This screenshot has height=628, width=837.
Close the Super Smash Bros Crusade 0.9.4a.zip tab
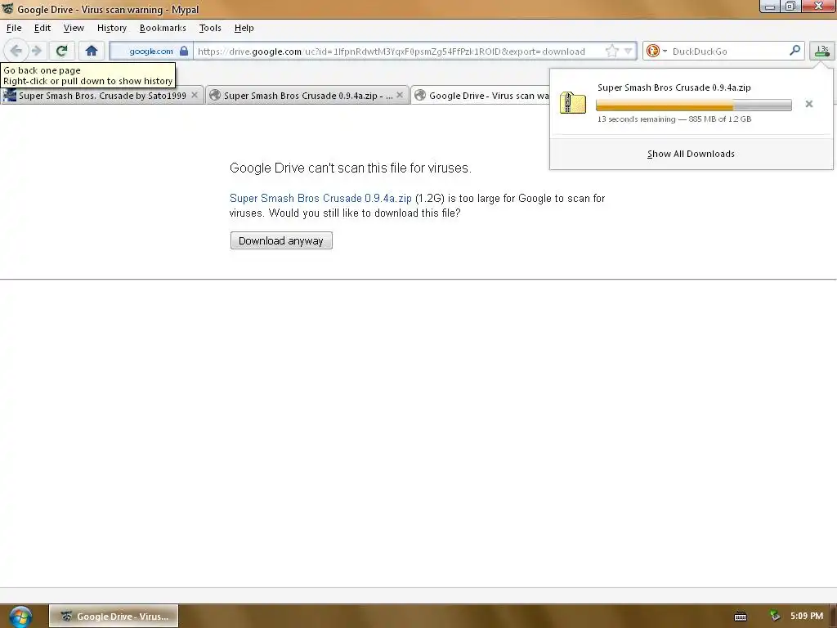point(399,95)
